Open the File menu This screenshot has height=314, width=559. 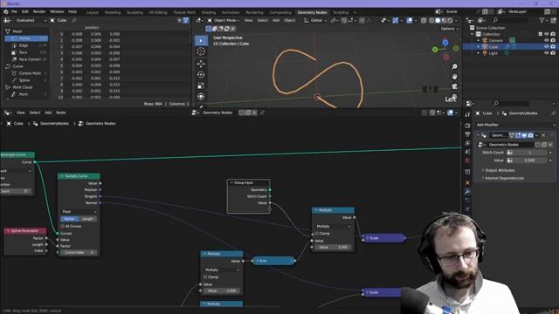[14, 11]
